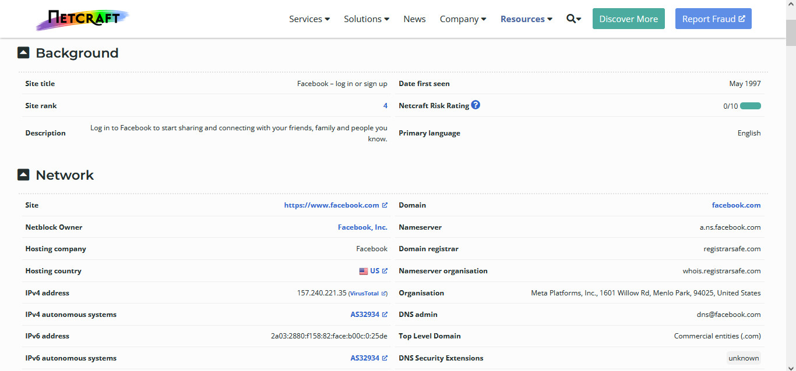Click the registrarsafe.com domain registrar value
Viewport: 796px width, 371px height.
pos(732,249)
